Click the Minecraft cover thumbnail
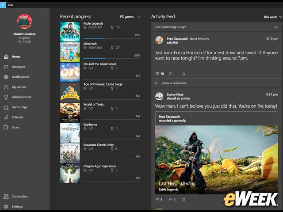The width and height of the screenshot is (283, 212). click(x=70, y=52)
